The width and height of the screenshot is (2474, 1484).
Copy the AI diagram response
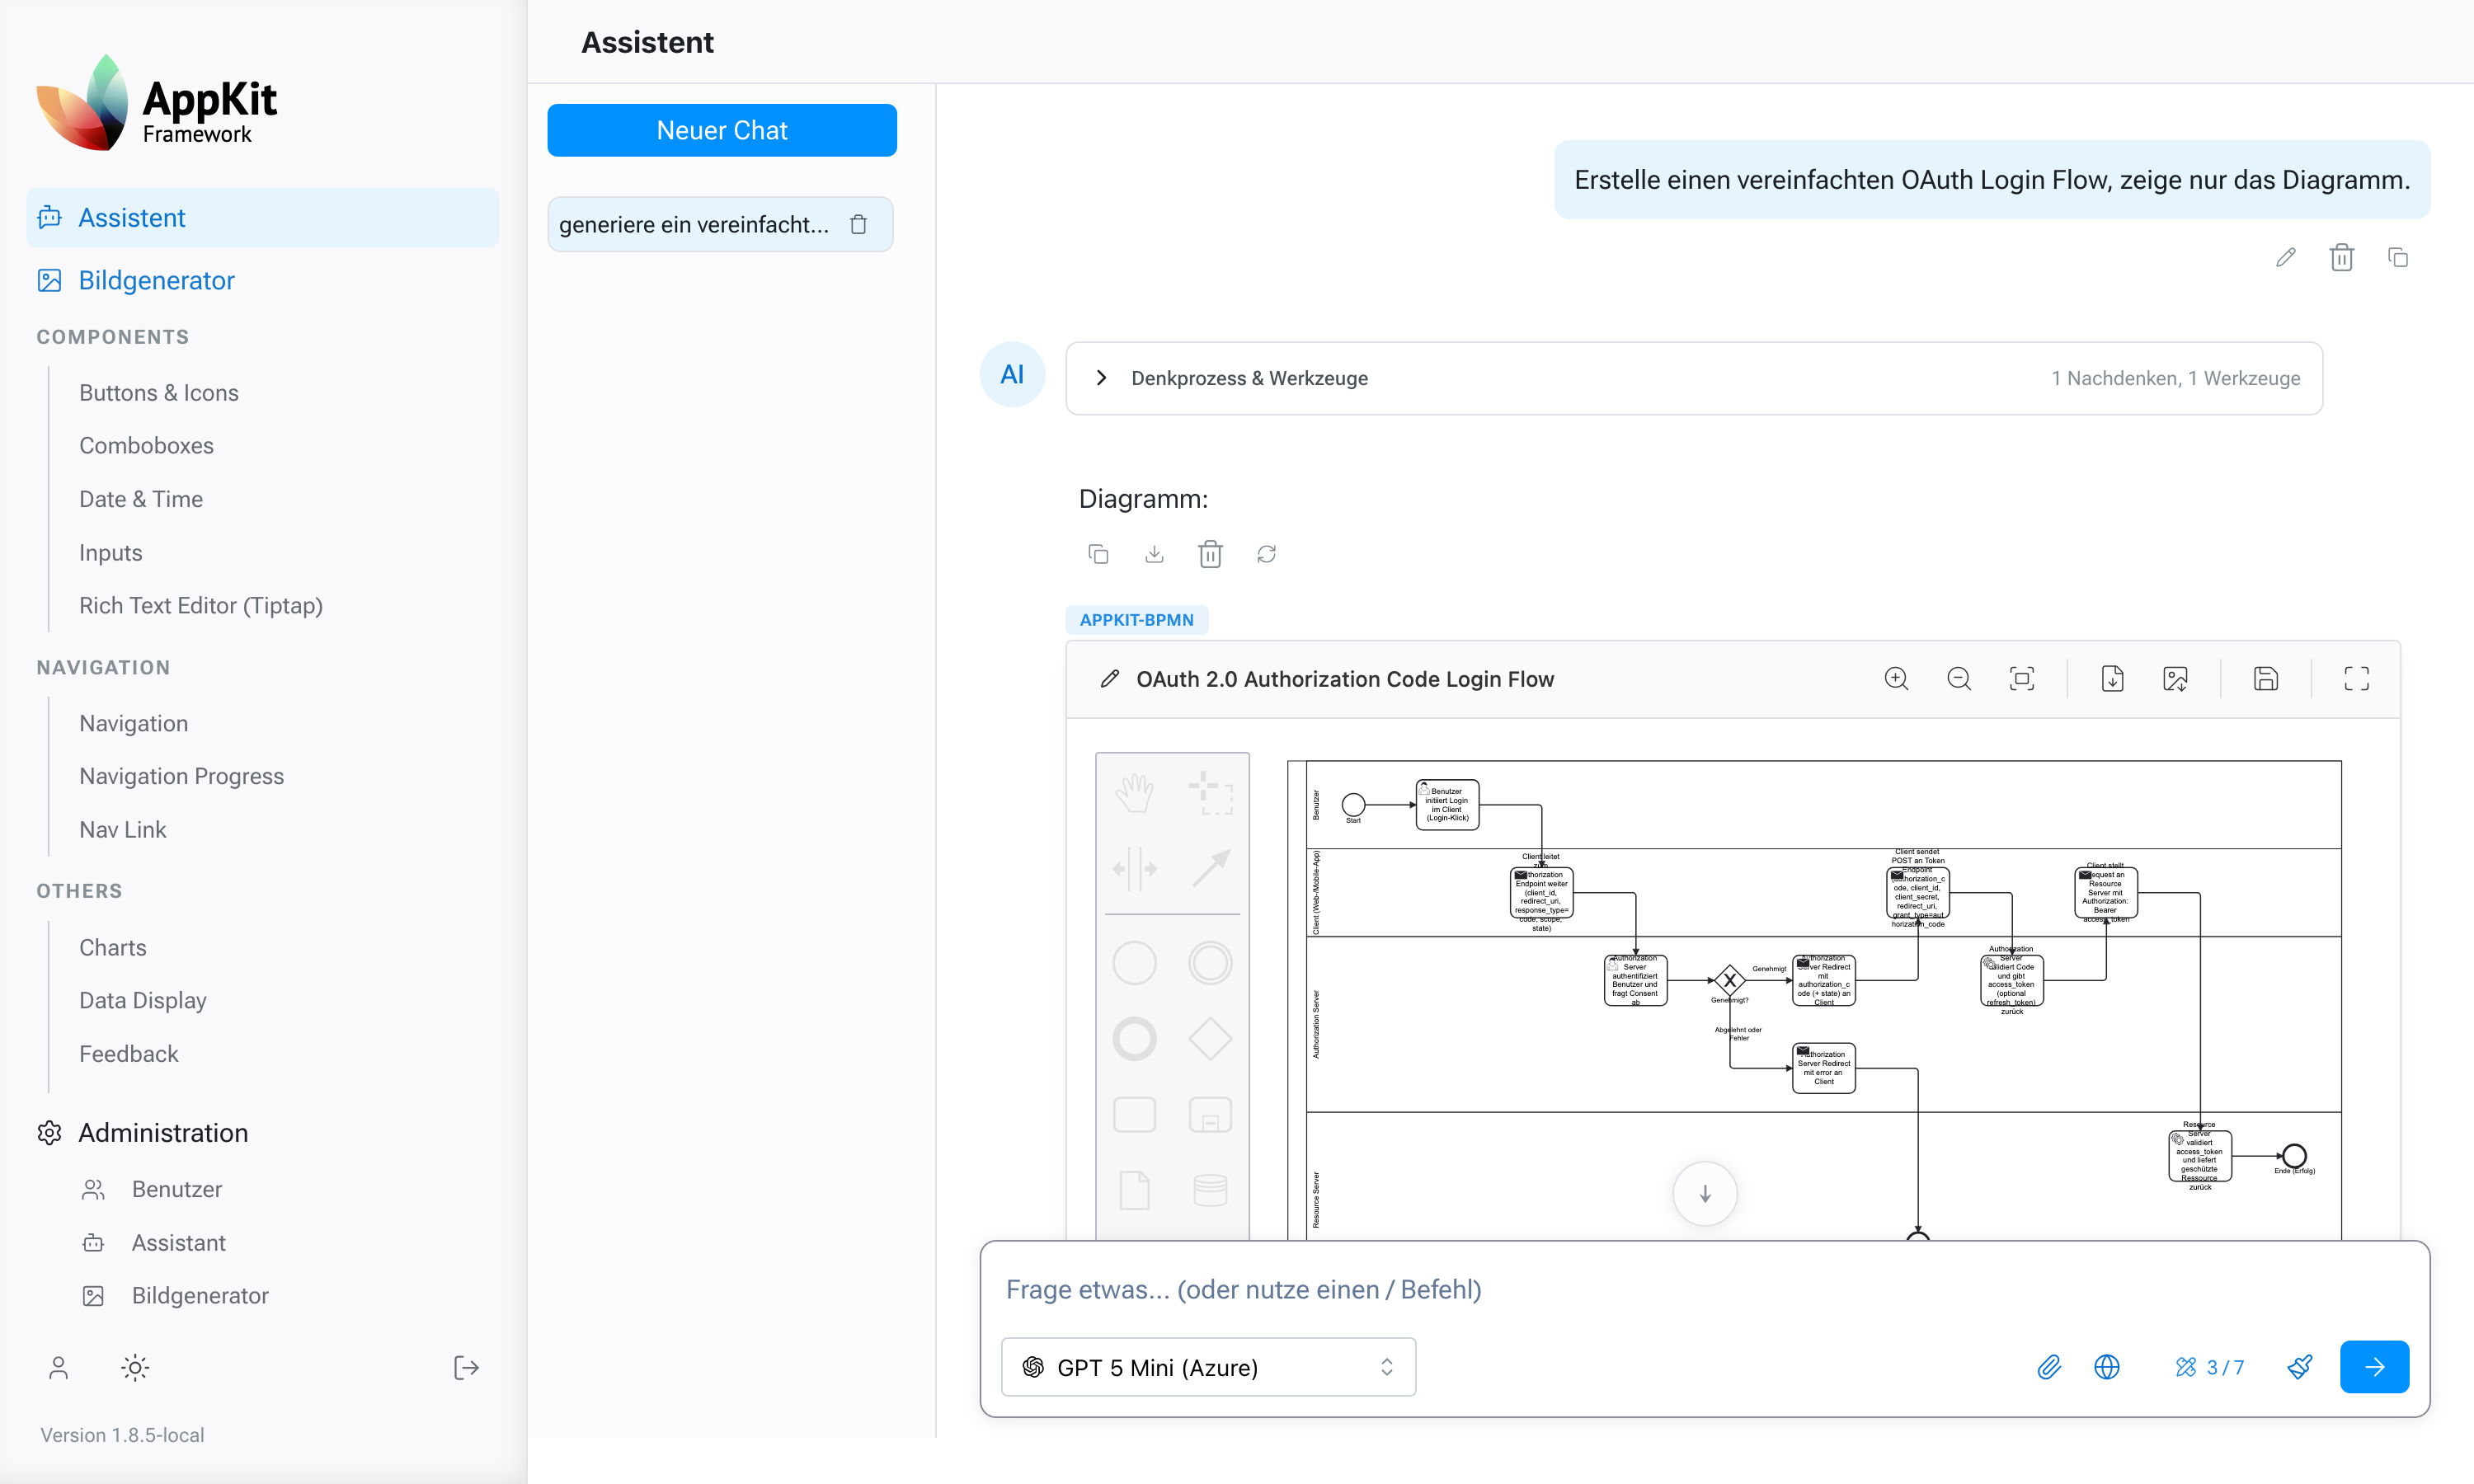pyautogui.click(x=1098, y=554)
